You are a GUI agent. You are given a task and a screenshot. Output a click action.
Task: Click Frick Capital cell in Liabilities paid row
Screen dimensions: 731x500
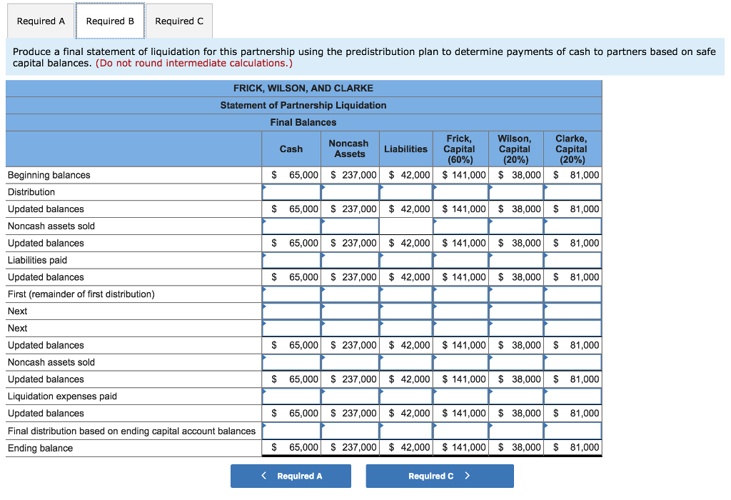click(x=460, y=260)
